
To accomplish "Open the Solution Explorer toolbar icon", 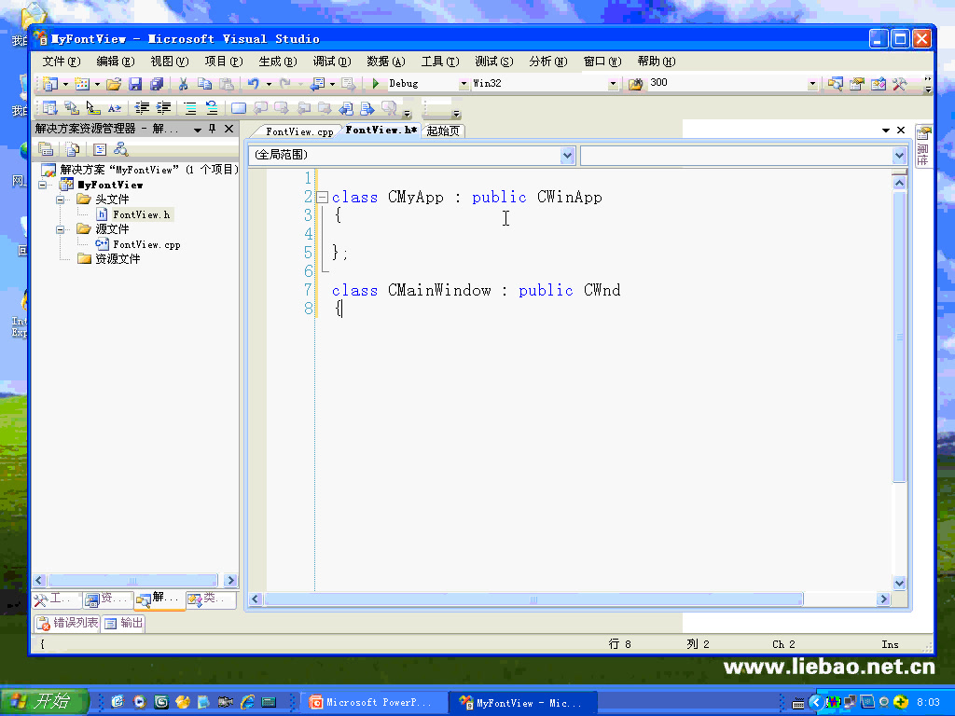I will (x=835, y=84).
